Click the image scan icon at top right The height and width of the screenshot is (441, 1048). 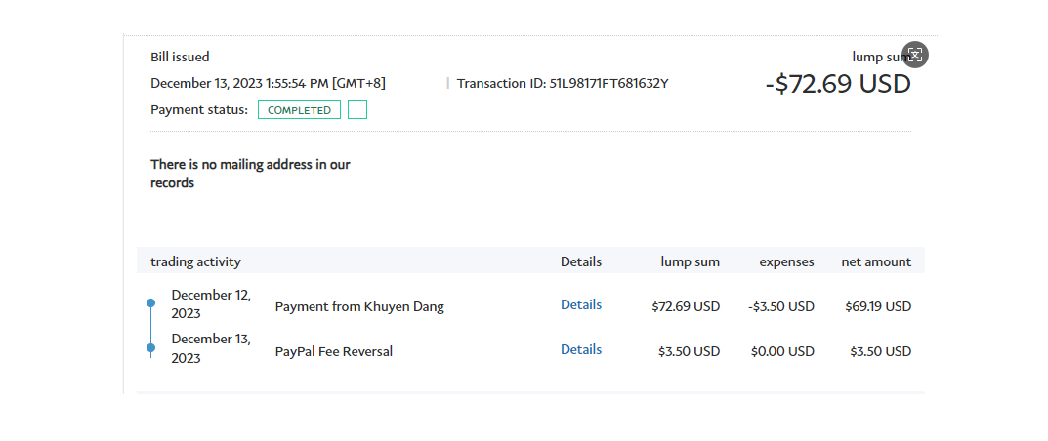914,55
